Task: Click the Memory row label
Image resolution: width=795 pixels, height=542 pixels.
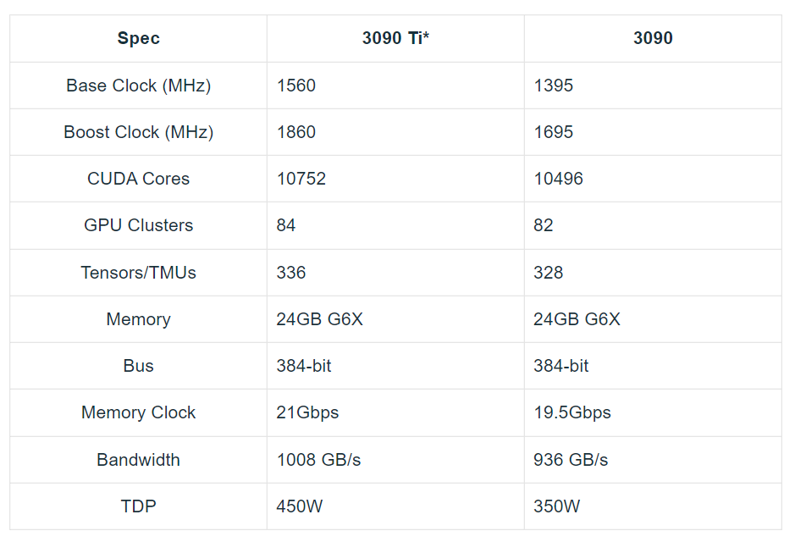Action: [x=138, y=319]
